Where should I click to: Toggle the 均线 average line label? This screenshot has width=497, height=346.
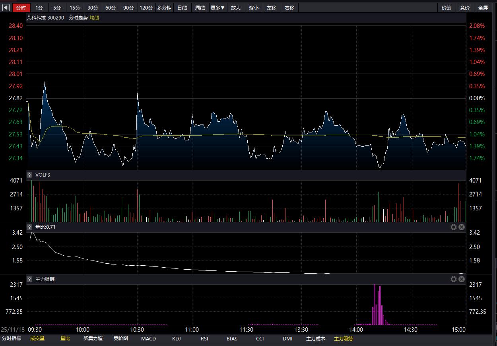[94, 18]
